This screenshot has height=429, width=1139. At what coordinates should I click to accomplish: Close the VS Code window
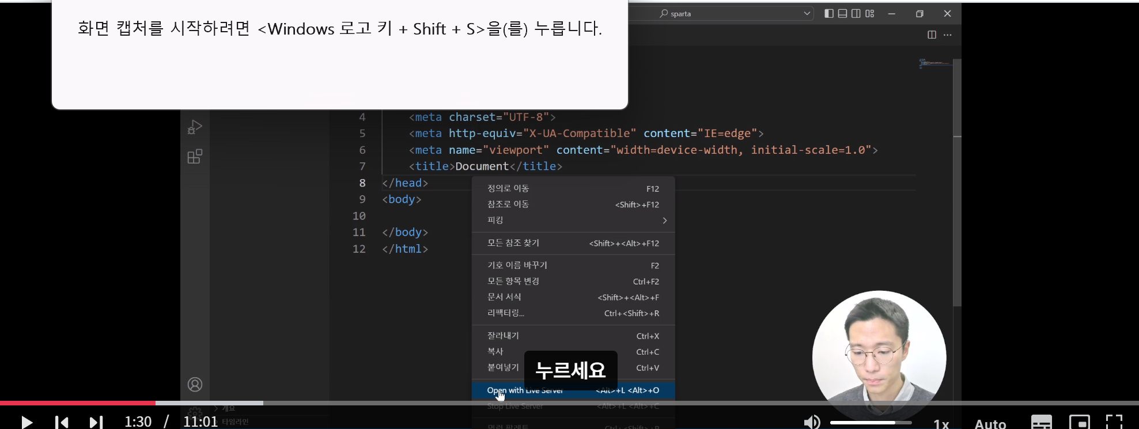tap(948, 13)
